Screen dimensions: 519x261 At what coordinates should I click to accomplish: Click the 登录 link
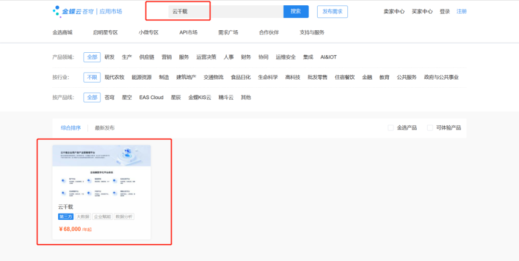click(x=445, y=12)
